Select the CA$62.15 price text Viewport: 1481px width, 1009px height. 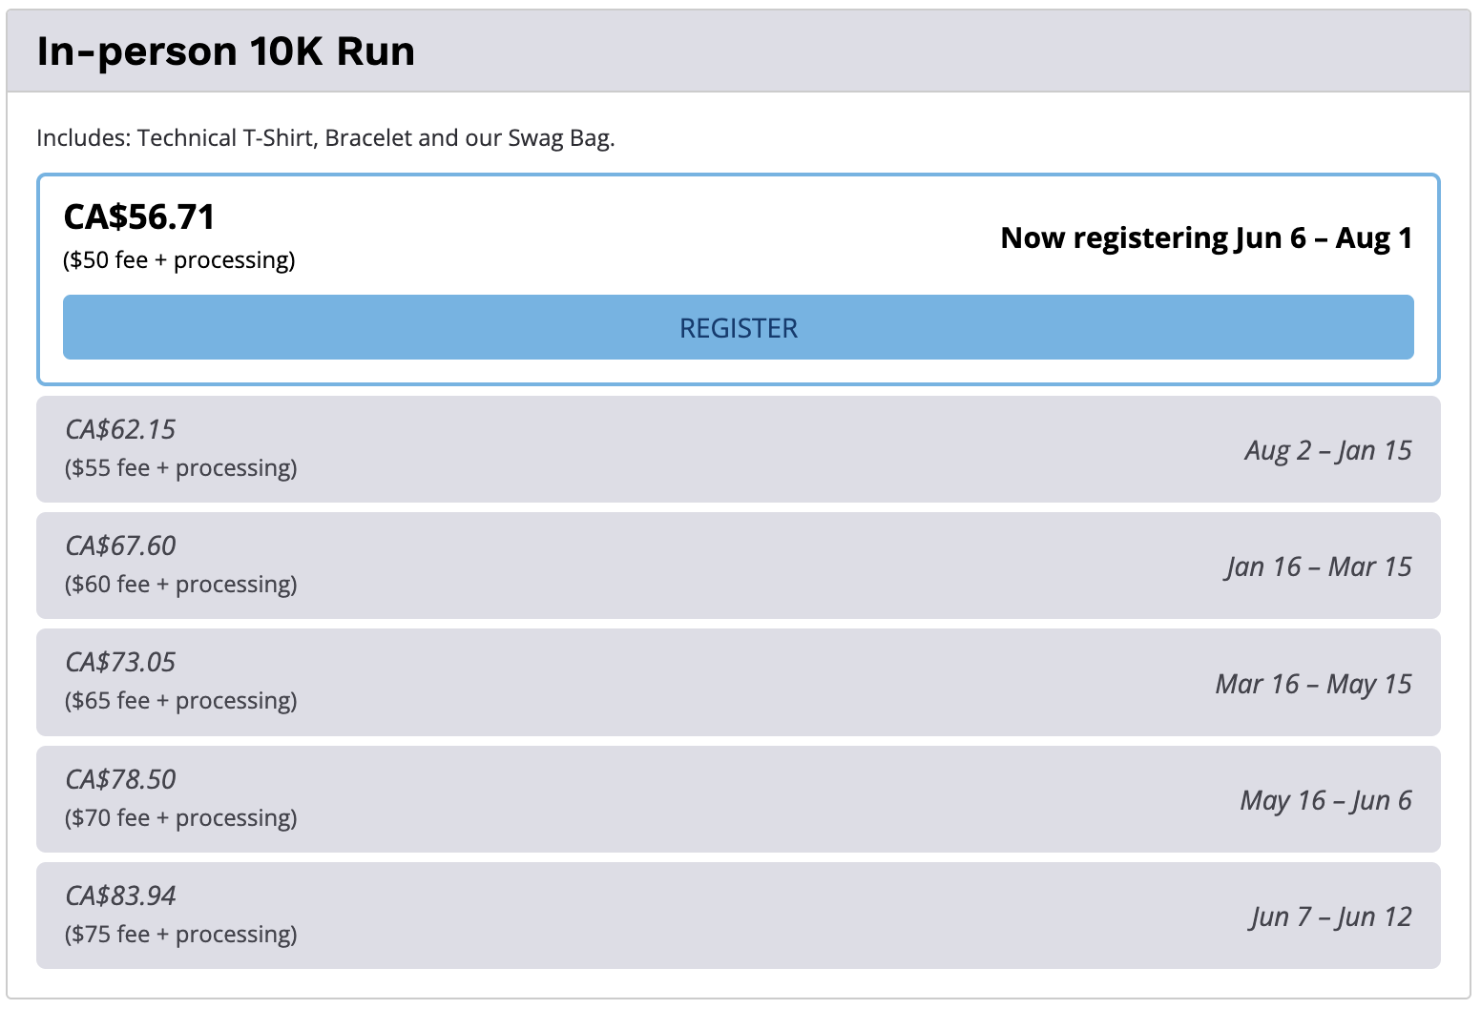pyautogui.click(x=120, y=429)
